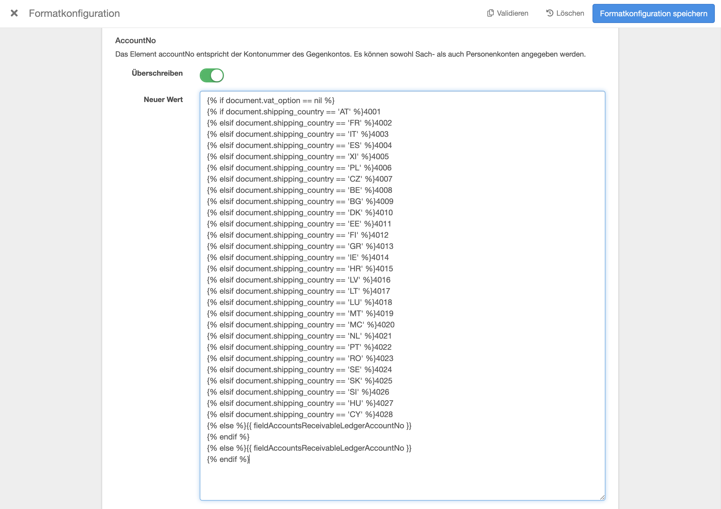Close the Formatkonfiguration dialog with the X
Image resolution: width=721 pixels, height=509 pixels.
pos(14,13)
